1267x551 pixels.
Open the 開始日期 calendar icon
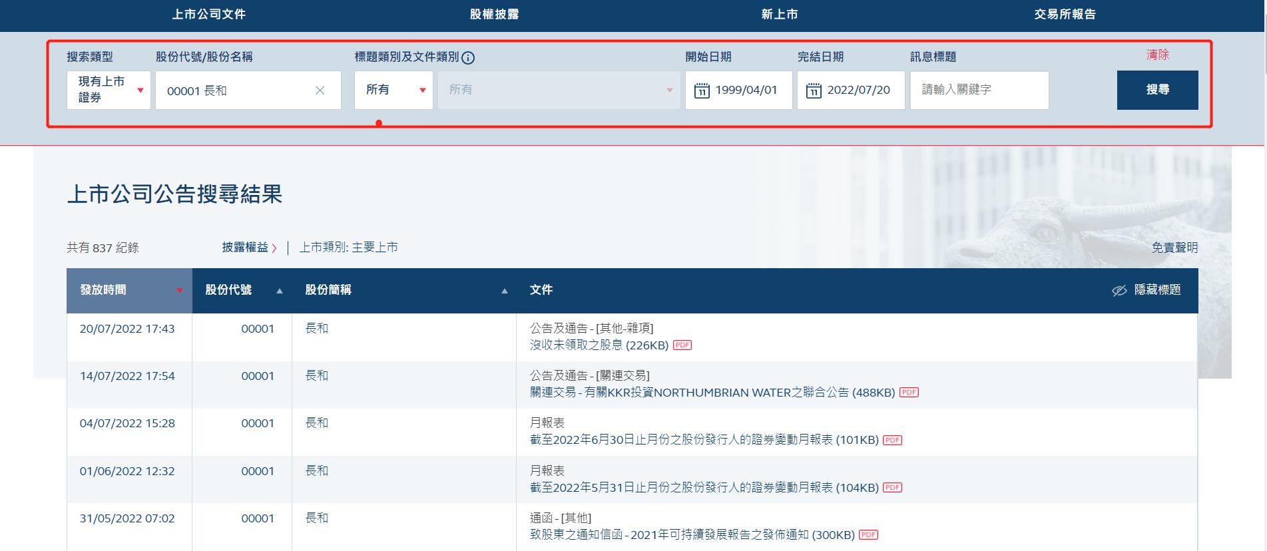[x=702, y=91]
